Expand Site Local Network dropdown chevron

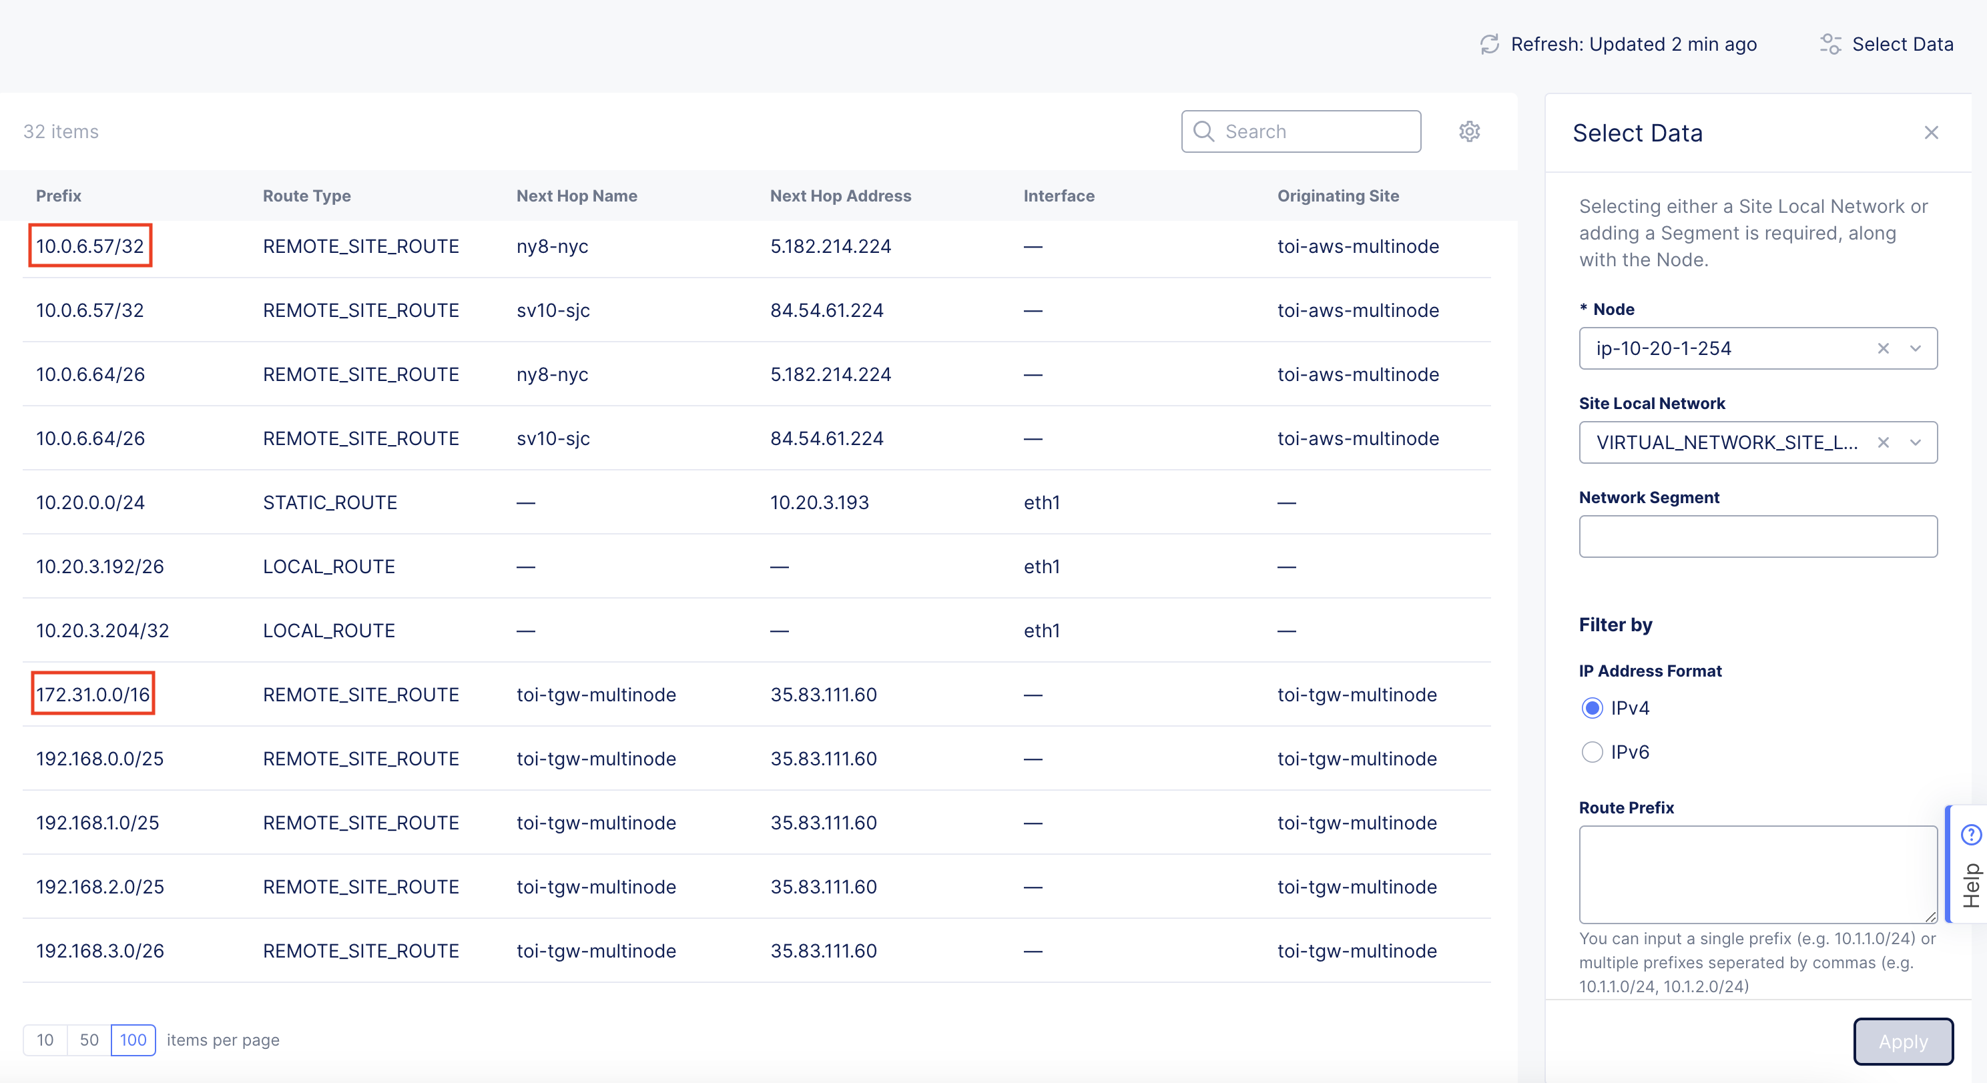pyautogui.click(x=1916, y=442)
